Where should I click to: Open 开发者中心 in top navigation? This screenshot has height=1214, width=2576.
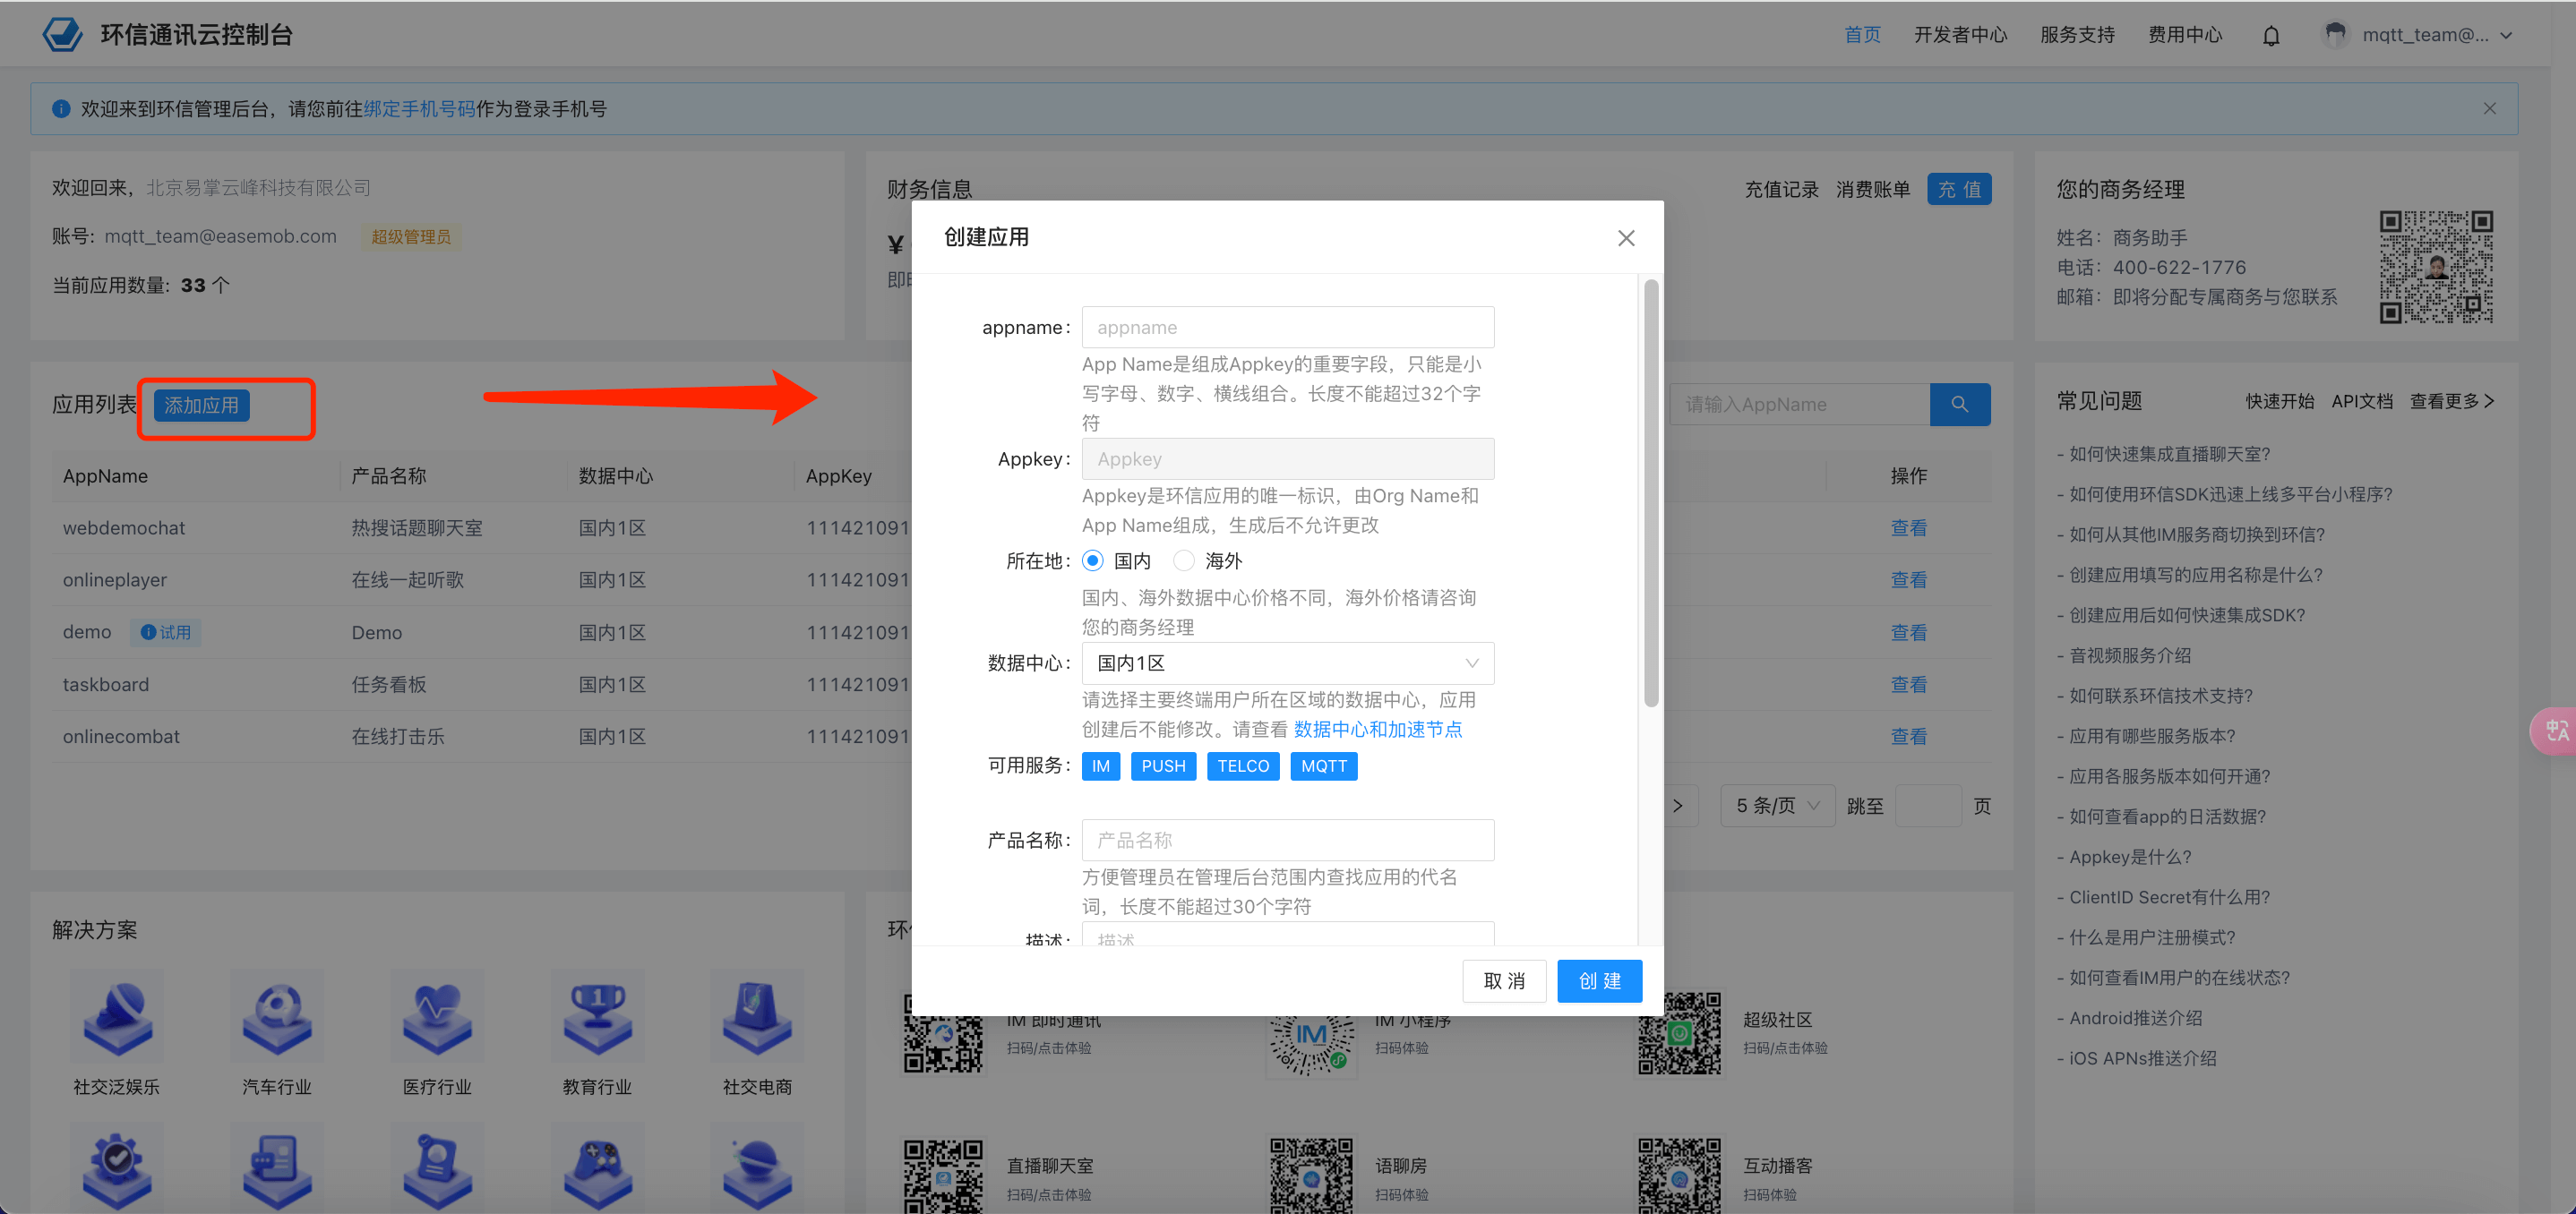point(1960,35)
